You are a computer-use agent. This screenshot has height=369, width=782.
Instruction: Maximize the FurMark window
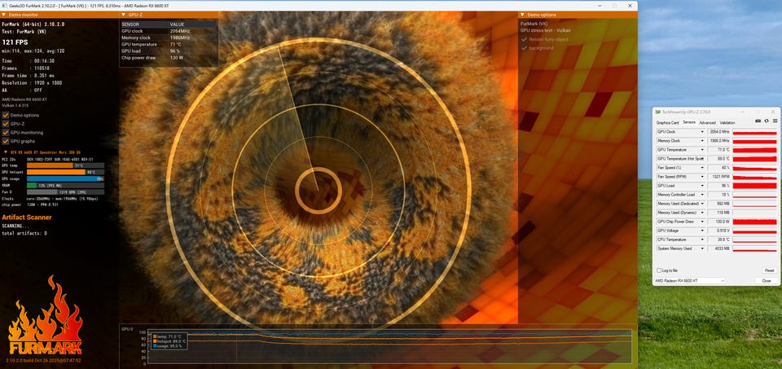[614, 6]
